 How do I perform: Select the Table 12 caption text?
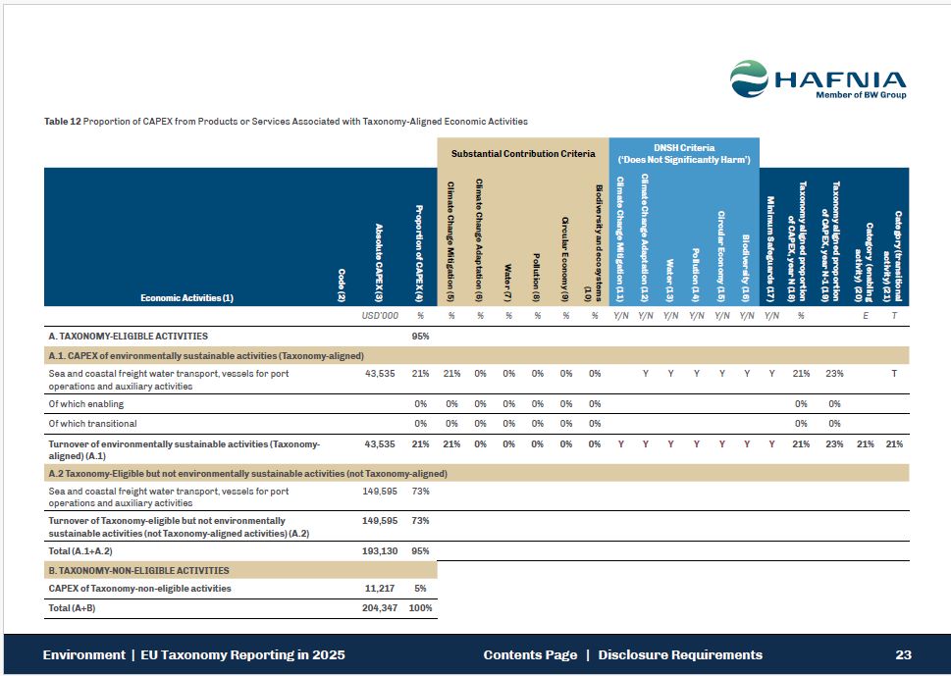click(x=286, y=122)
